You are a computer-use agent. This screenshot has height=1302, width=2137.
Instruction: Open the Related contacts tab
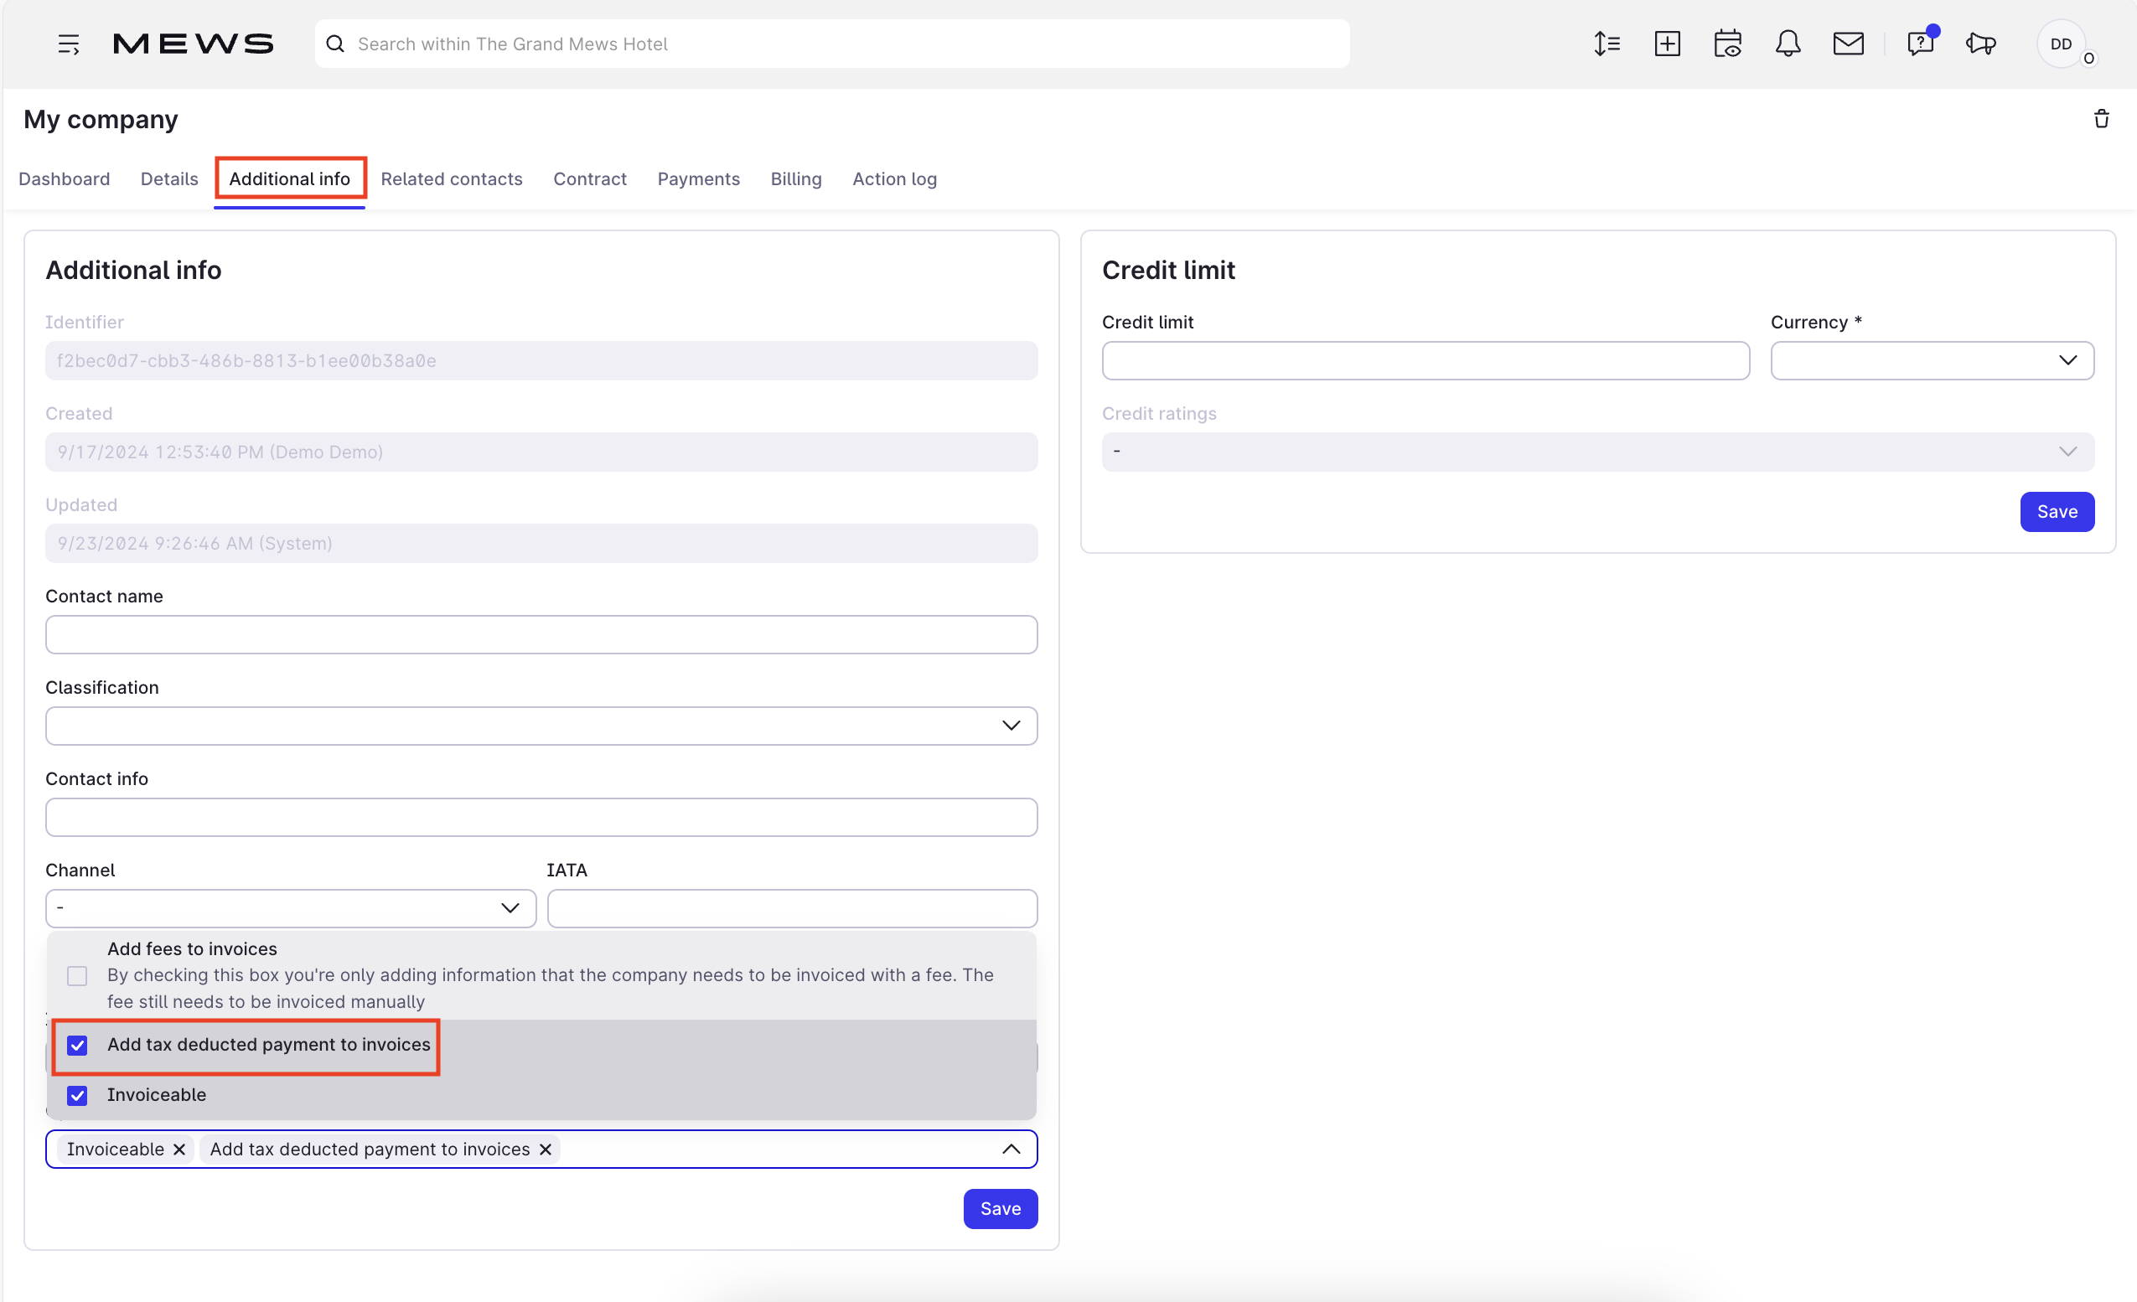click(x=452, y=178)
